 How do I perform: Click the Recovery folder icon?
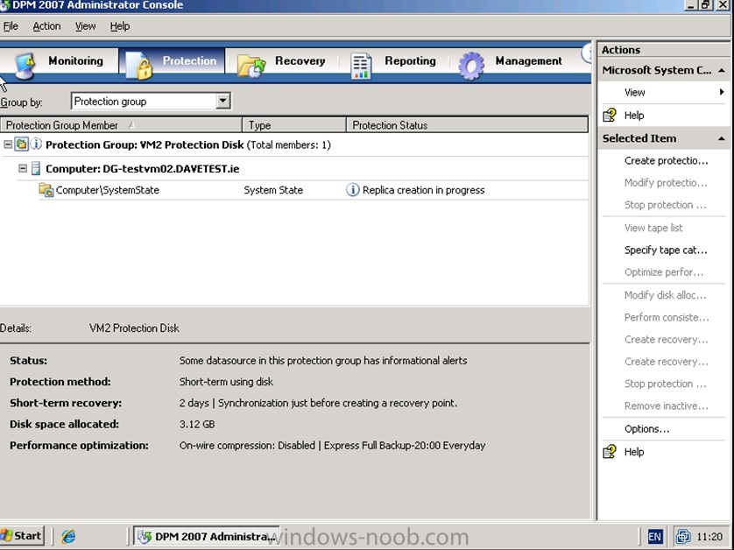point(251,66)
